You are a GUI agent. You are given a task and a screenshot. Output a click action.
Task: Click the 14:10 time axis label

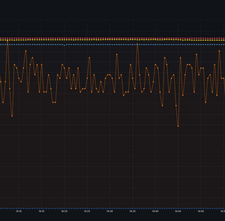point(18,211)
